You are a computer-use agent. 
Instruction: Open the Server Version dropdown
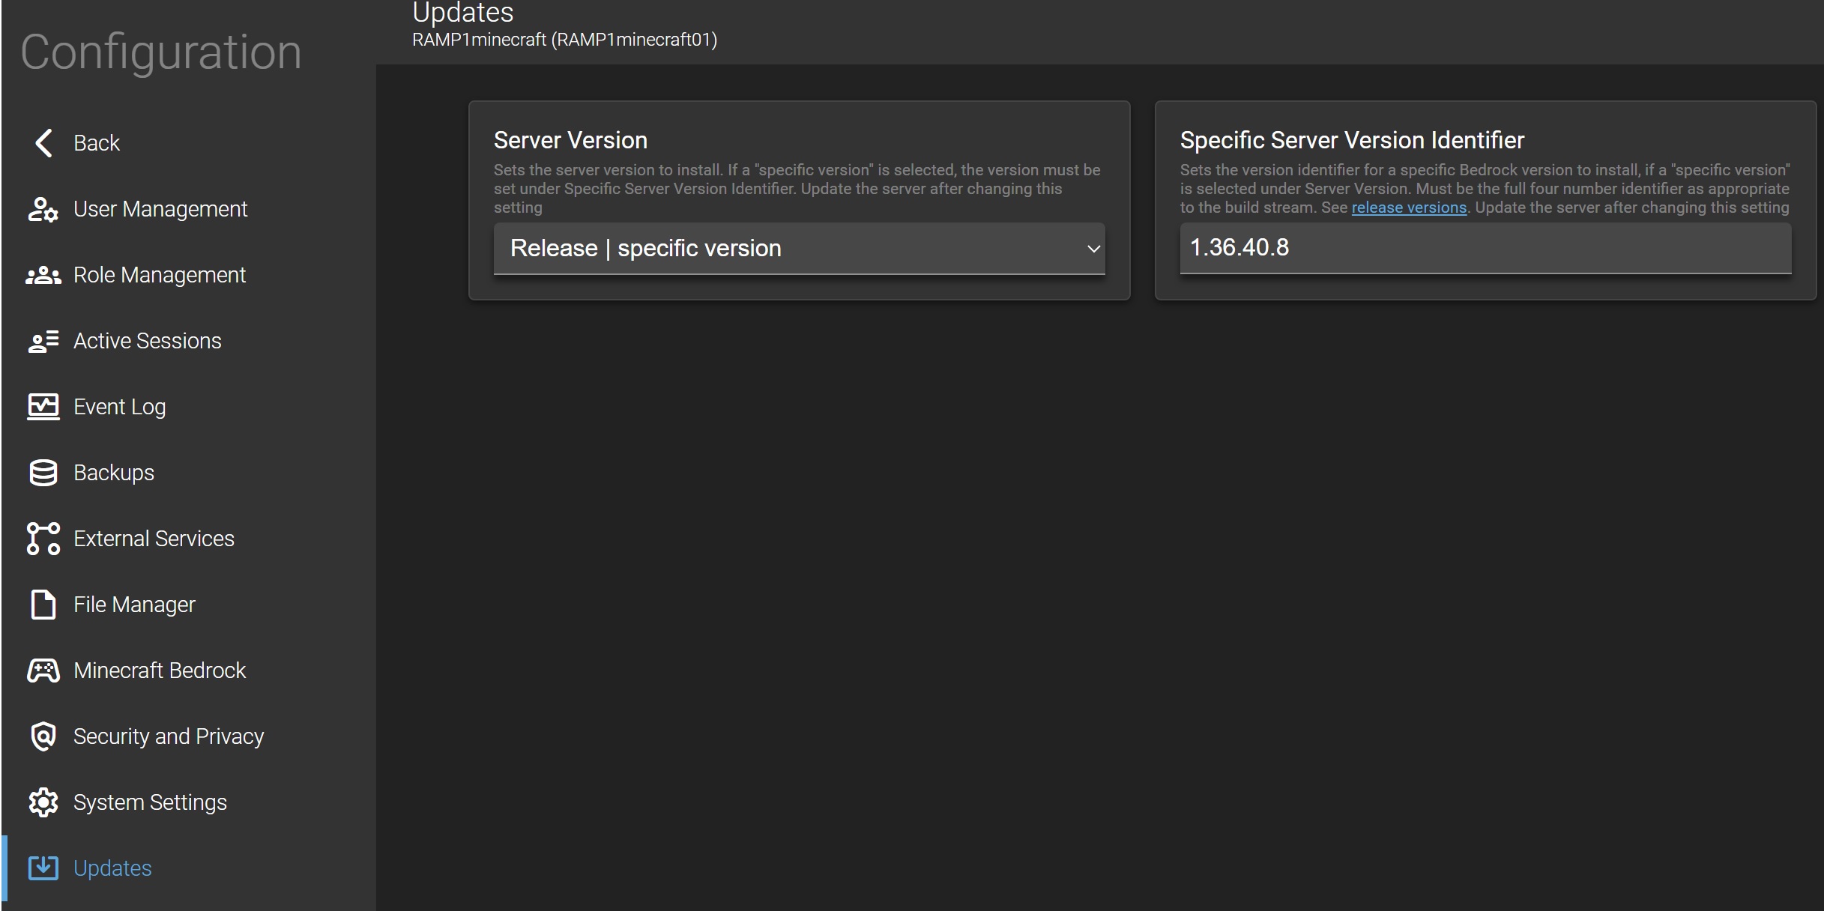799,249
